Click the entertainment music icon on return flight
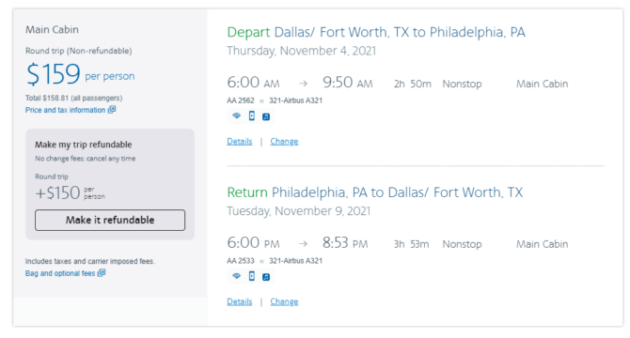 [266, 277]
